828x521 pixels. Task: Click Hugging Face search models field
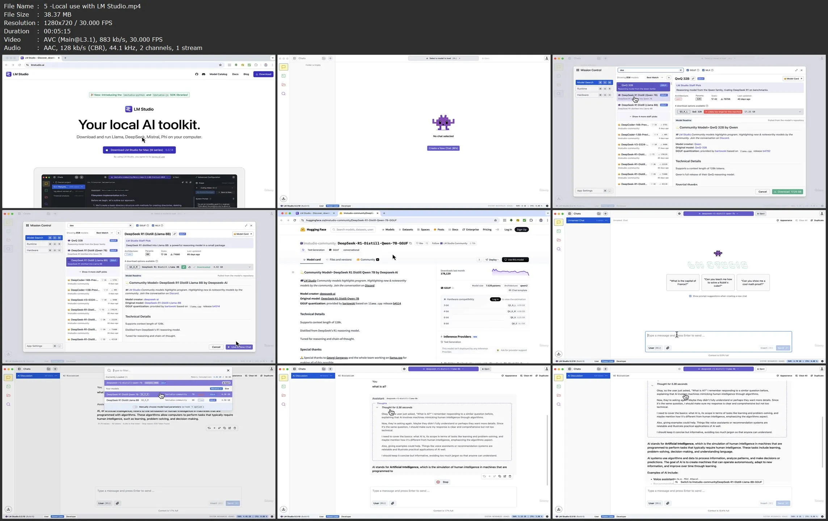point(353,230)
